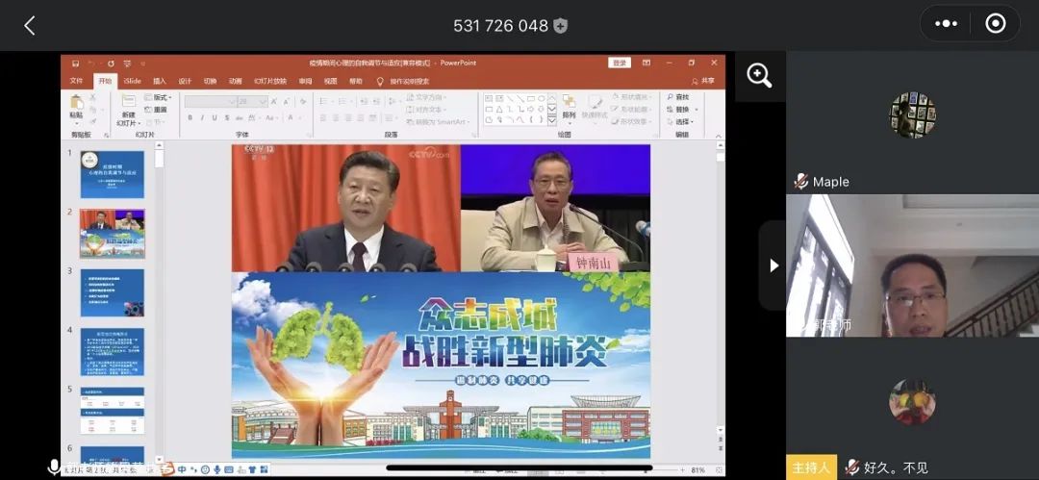Screen dimensions: 1039x480
Task: Switch to the iSlide tab
Action: tap(132, 81)
